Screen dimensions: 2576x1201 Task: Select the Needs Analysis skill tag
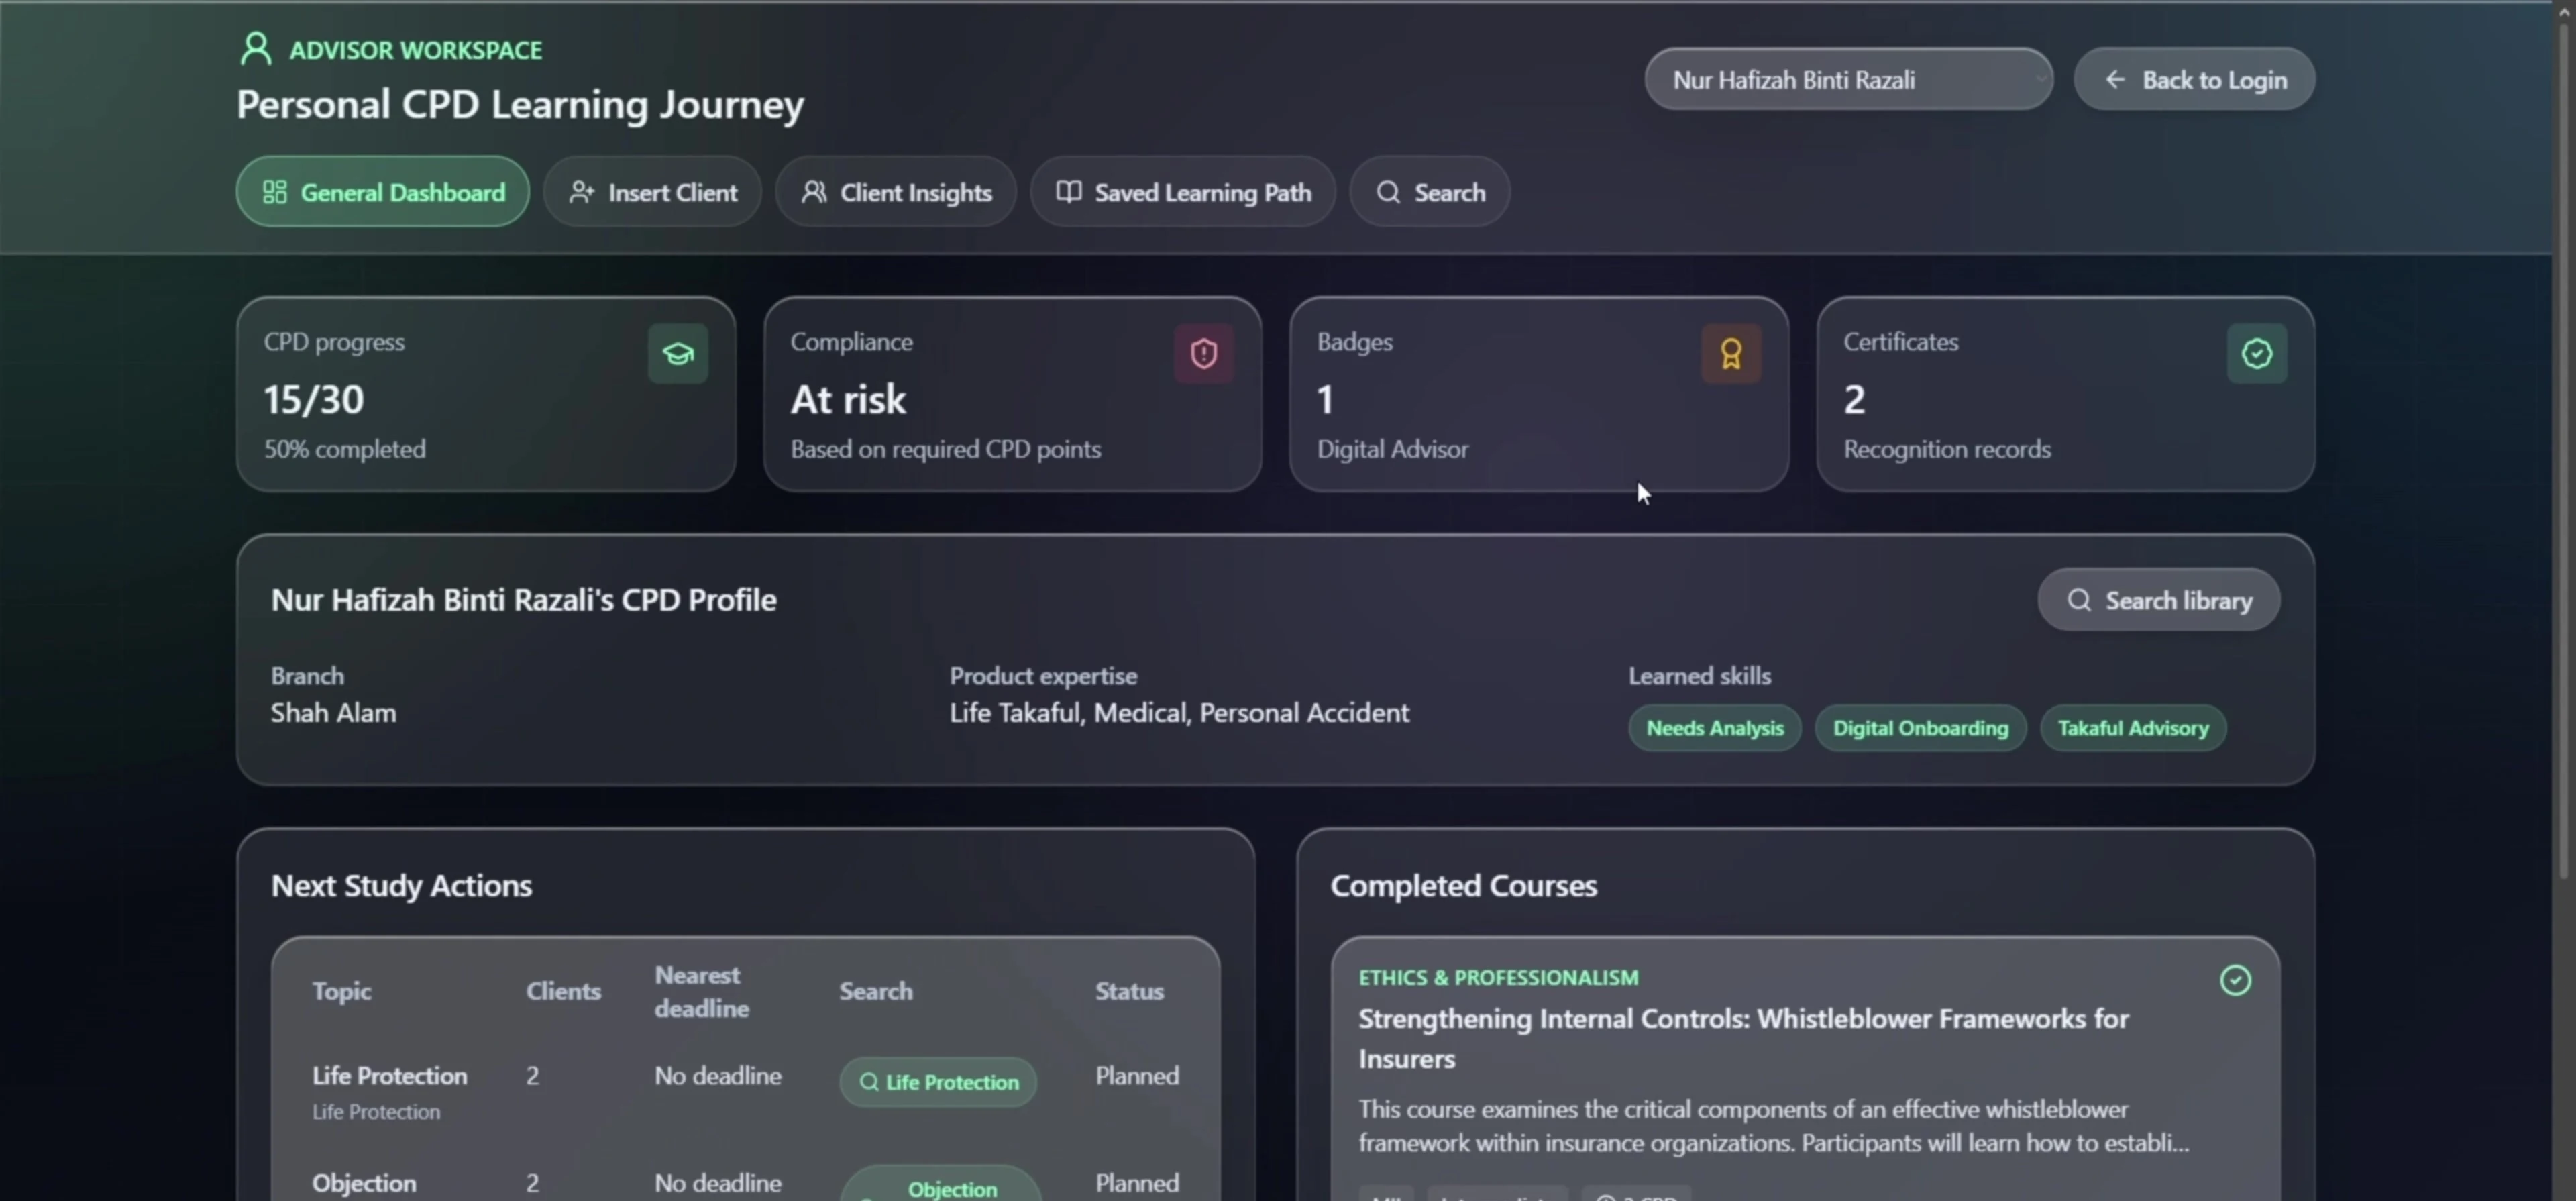coord(1714,728)
